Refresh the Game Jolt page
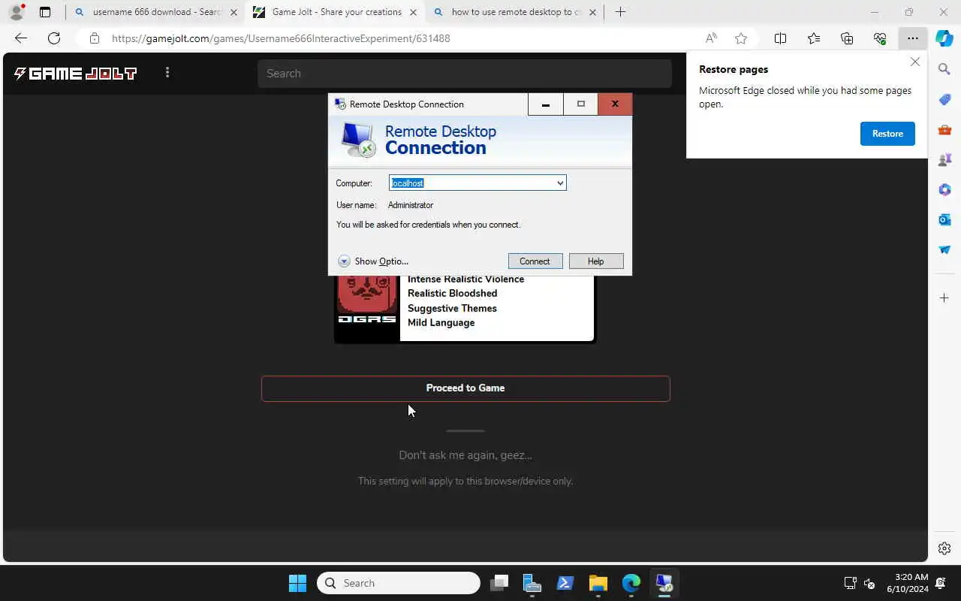The height and width of the screenshot is (601, 961). pos(54,38)
